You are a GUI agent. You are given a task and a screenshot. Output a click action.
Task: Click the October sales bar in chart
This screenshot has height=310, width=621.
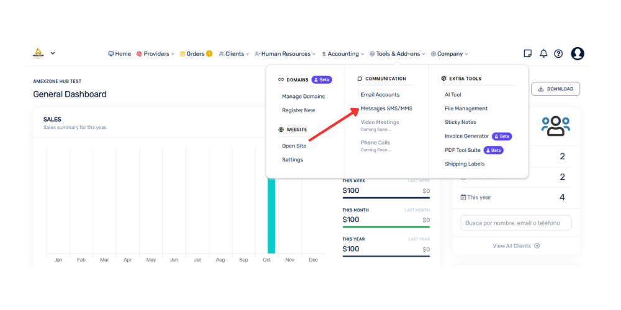click(x=271, y=216)
